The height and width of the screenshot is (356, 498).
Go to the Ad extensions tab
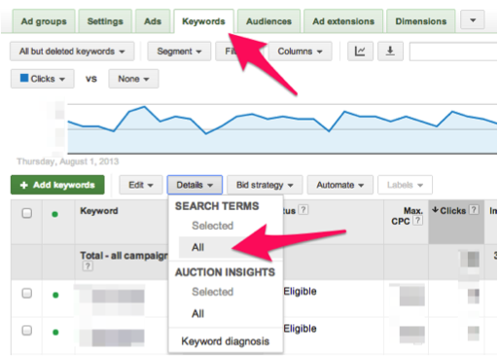(x=343, y=21)
